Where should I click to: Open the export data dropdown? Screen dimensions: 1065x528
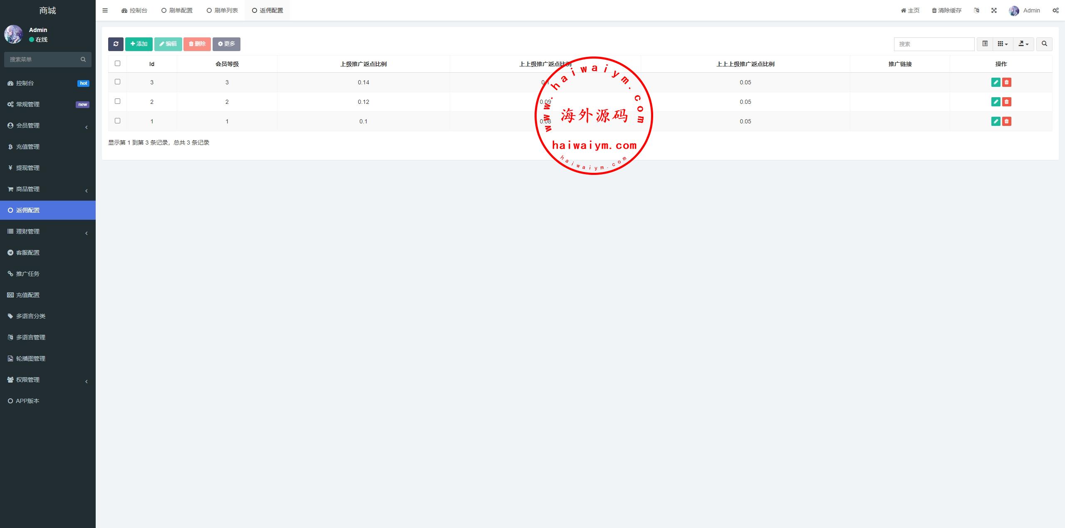click(1023, 44)
